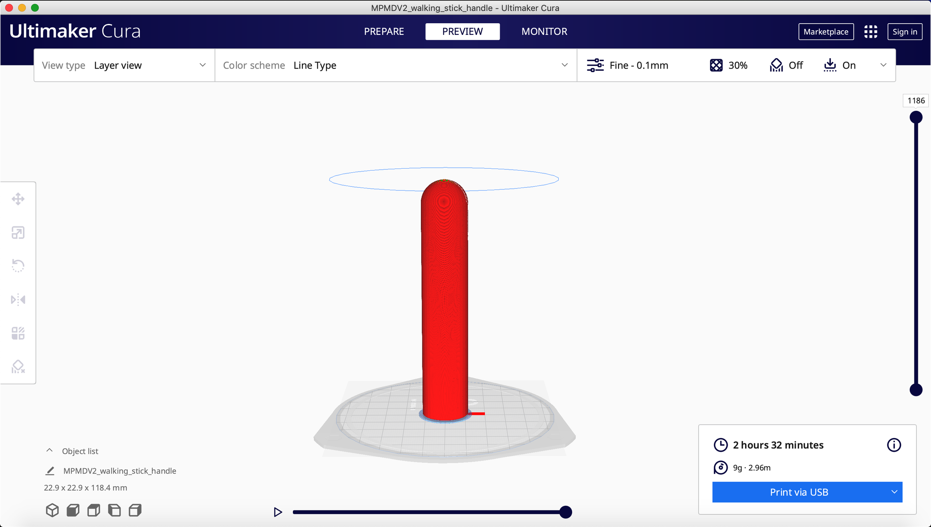The height and width of the screenshot is (527, 931).
Task: Select the Mirror tool icon
Action: (x=18, y=300)
